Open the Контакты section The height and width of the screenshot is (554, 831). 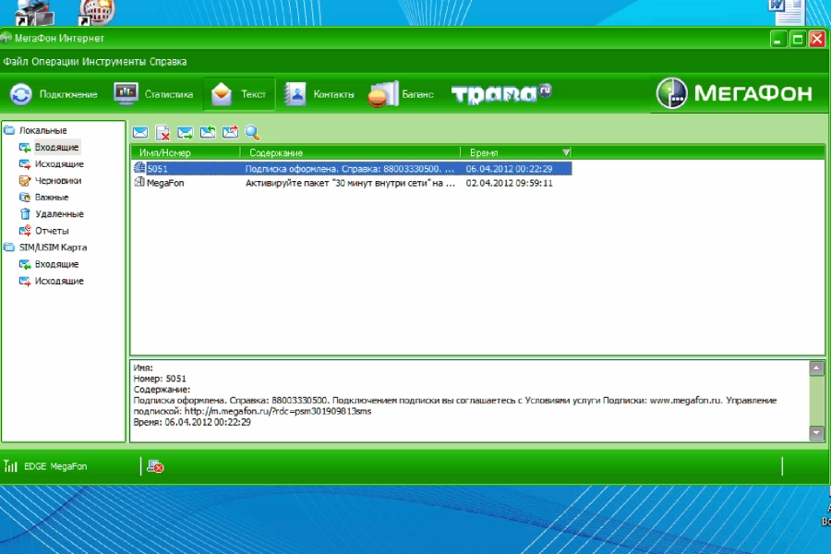319,94
